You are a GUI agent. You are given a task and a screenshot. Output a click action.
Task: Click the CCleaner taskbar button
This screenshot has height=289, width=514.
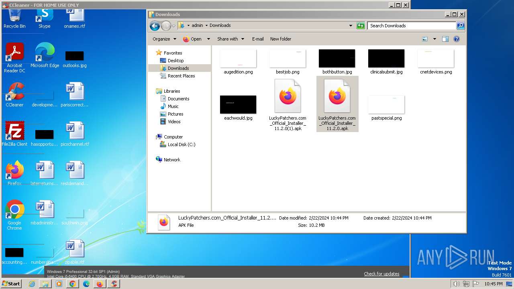point(114,284)
